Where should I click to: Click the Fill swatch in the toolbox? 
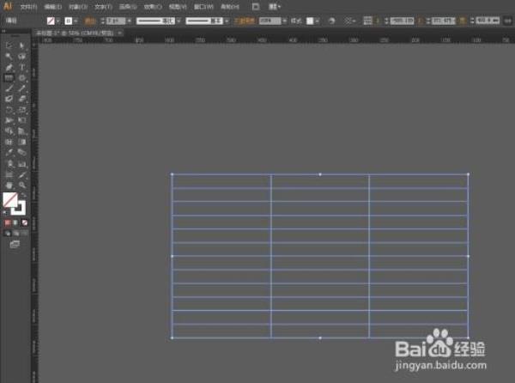(9, 198)
